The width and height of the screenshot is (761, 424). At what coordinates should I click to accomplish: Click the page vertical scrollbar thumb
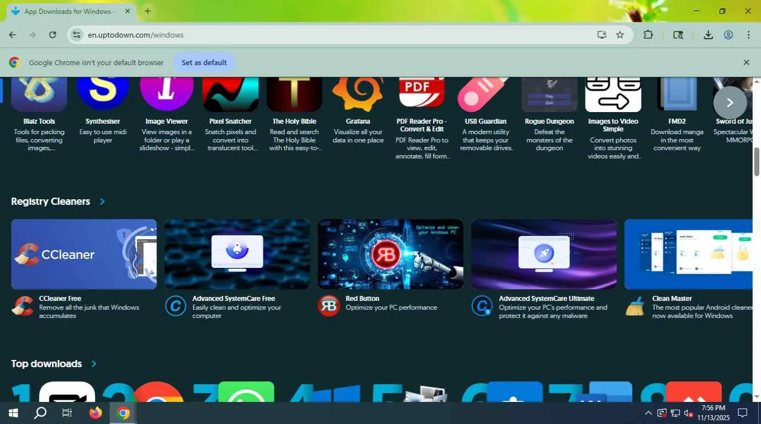[x=757, y=162]
